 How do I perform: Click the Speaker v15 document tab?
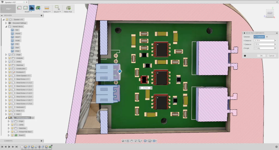point(10,2)
